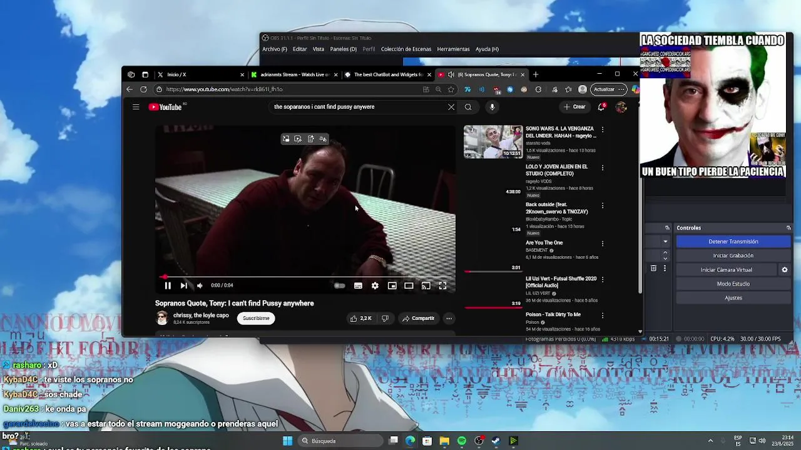Toggle the YouTube autoplay switch
Screen dimensions: 801x450
[339, 286]
